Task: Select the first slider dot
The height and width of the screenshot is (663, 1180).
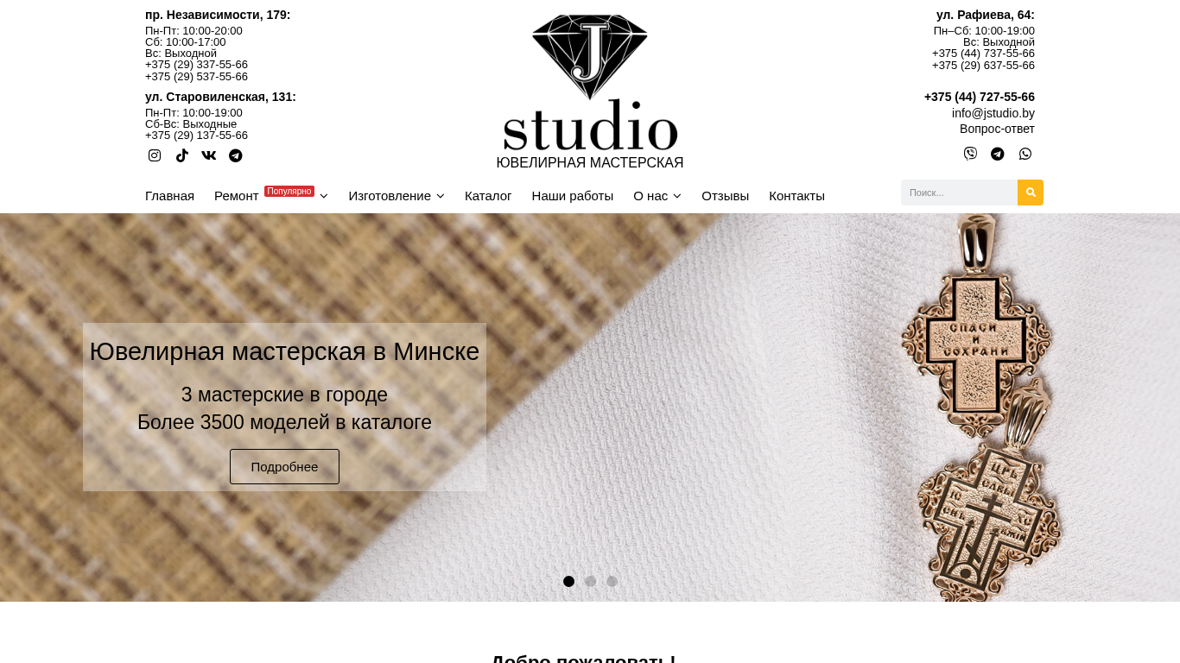Action: pos(568,581)
